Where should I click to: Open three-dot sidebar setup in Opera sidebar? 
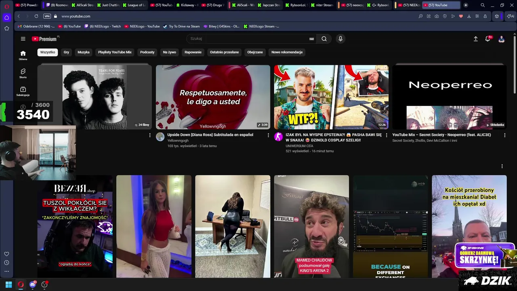(6, 271)
